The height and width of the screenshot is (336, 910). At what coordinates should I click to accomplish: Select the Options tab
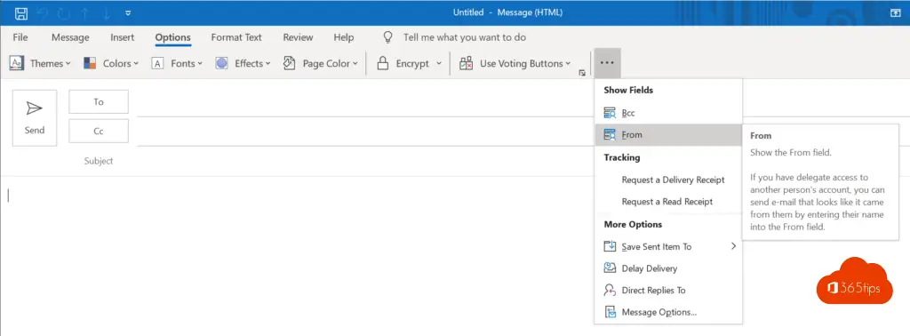[173, 37]
